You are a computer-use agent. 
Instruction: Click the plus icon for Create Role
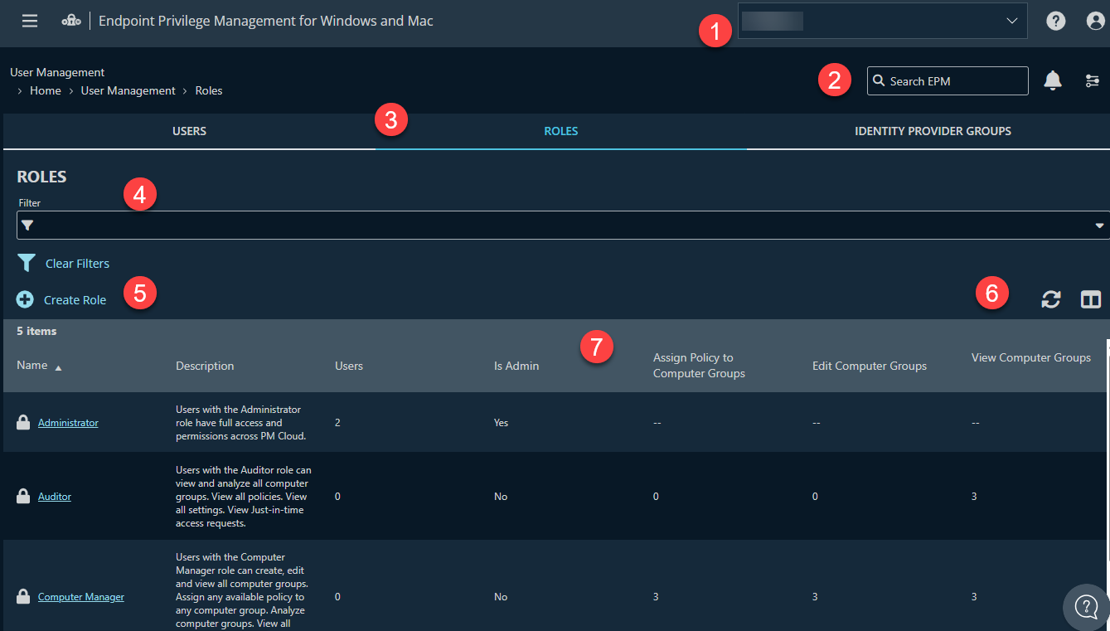(x=25, y=299)
